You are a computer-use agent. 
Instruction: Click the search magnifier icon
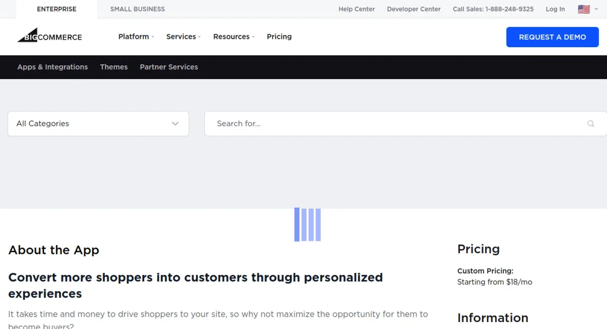(x=590, y=124)
